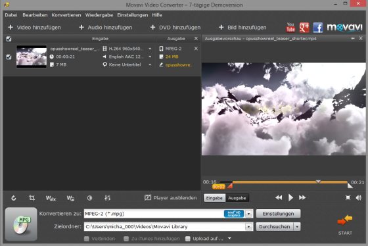Expand the Konvertieren zu format dropdown
Image resolution: width=368 pixels, height=246 pixels.
point(249,214)
